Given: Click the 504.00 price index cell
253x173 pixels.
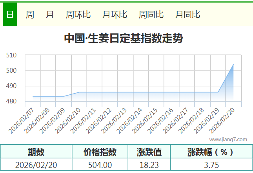Looking at the screenshot, I should [100, 165].
